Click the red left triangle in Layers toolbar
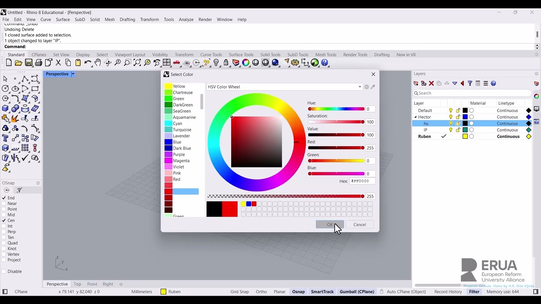 [462, 84]
